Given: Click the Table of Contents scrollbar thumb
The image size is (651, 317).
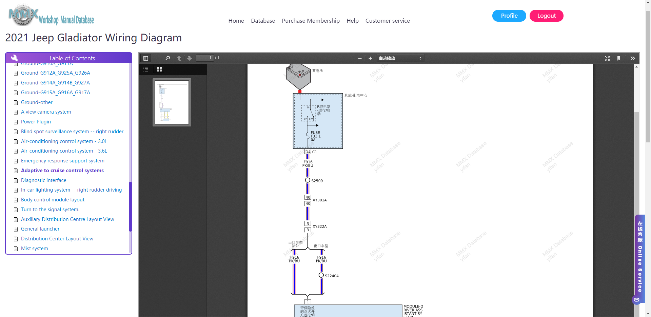Looking at the screenshot, I should click(x=130, y=207).
